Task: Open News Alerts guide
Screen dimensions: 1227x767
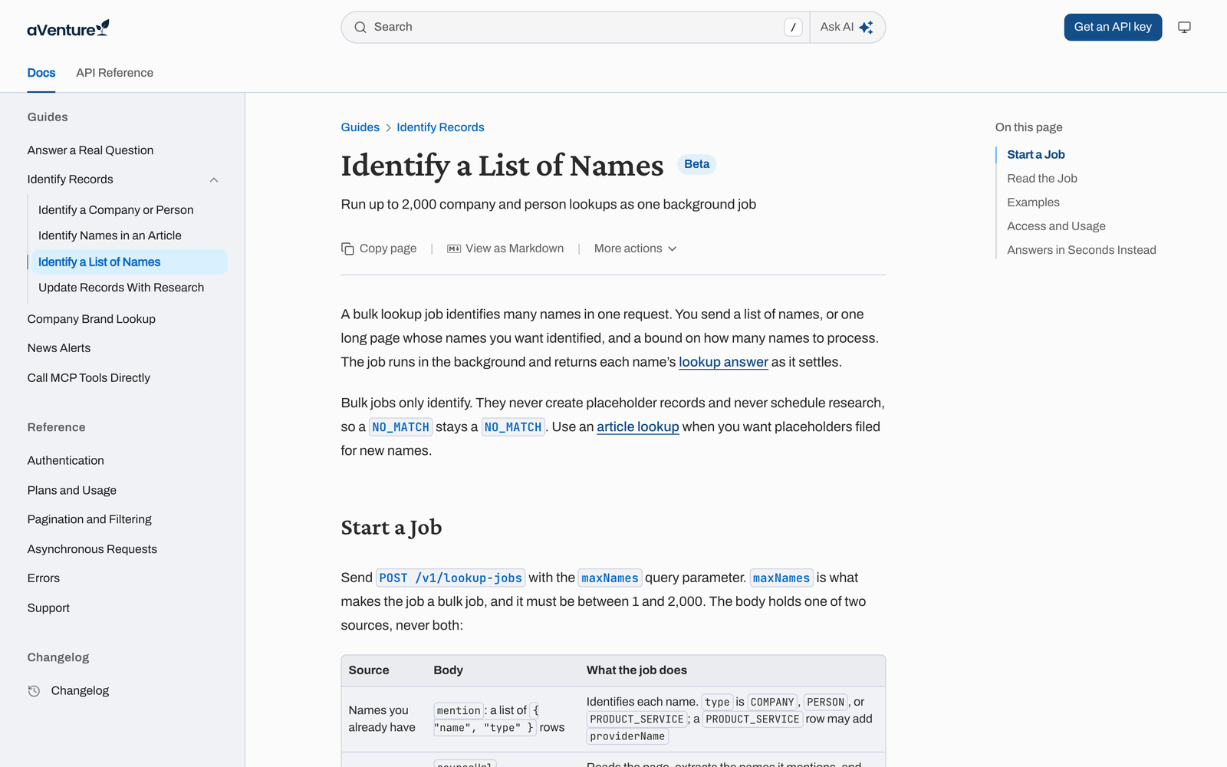Action: tap(59, 348)
